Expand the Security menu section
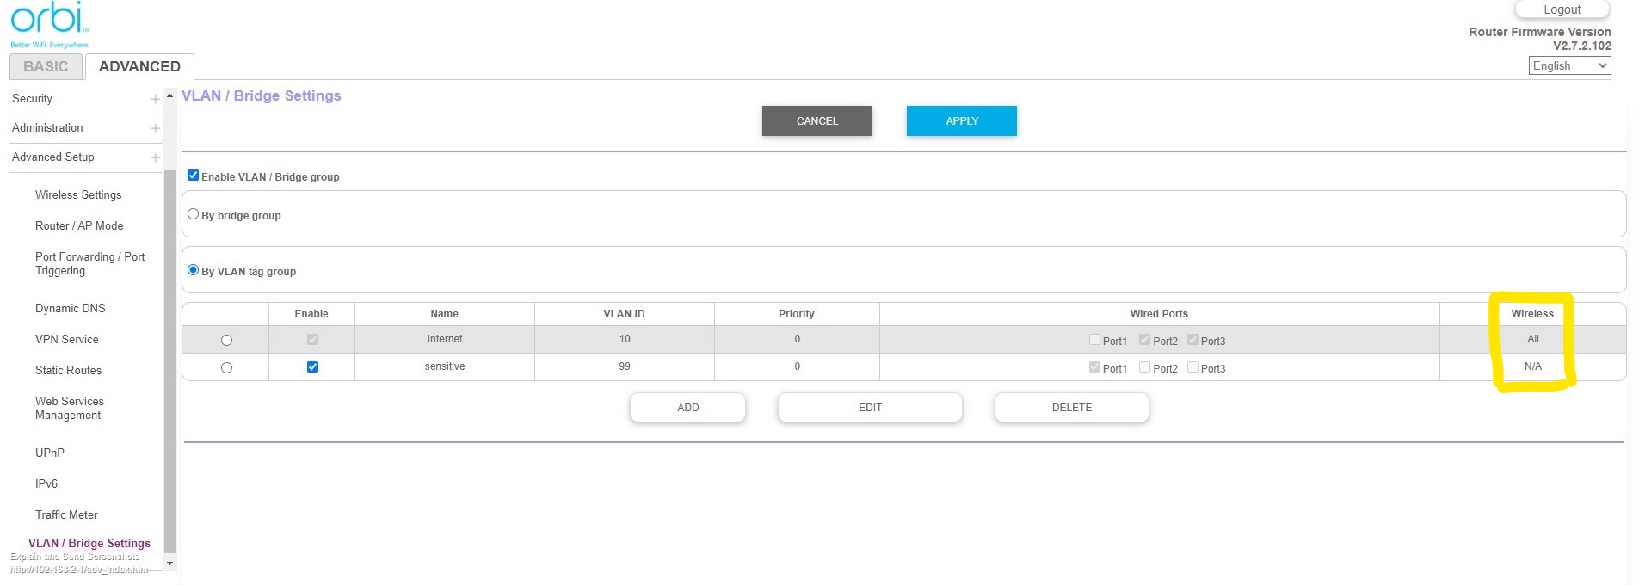The width and height of the screenshot is (1633, 585). [155, 99]
